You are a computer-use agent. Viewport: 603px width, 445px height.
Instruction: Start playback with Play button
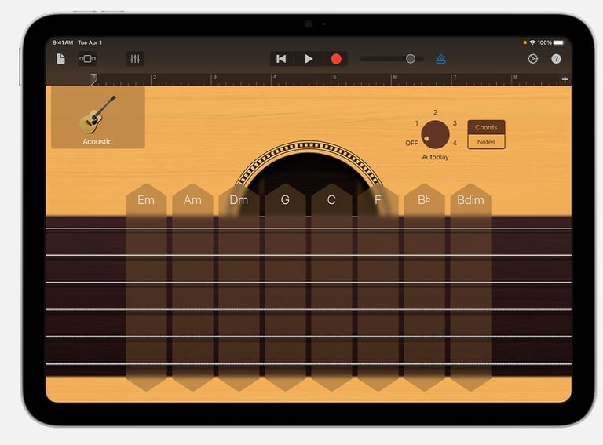309,59
